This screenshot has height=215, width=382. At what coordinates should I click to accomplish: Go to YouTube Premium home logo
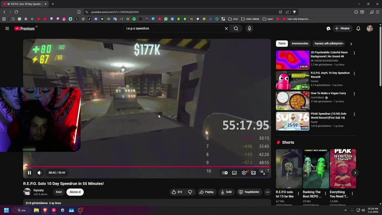point(24,28)
